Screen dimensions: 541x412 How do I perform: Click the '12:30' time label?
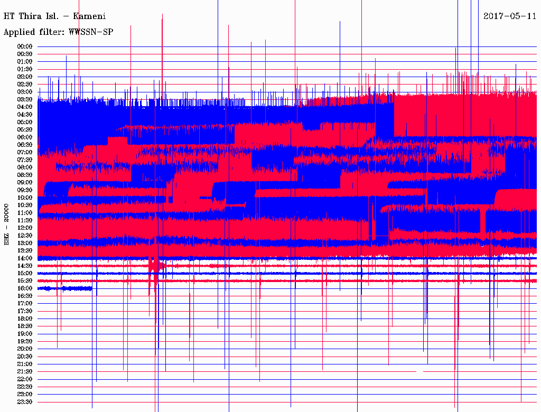[25, 236]
